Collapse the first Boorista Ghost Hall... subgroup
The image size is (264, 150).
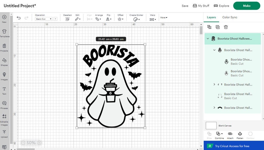click(214, 50)
